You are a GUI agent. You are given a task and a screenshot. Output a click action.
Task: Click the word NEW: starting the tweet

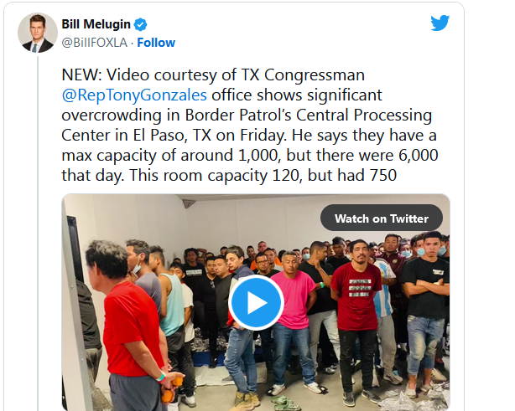click(x=82, y=75)
